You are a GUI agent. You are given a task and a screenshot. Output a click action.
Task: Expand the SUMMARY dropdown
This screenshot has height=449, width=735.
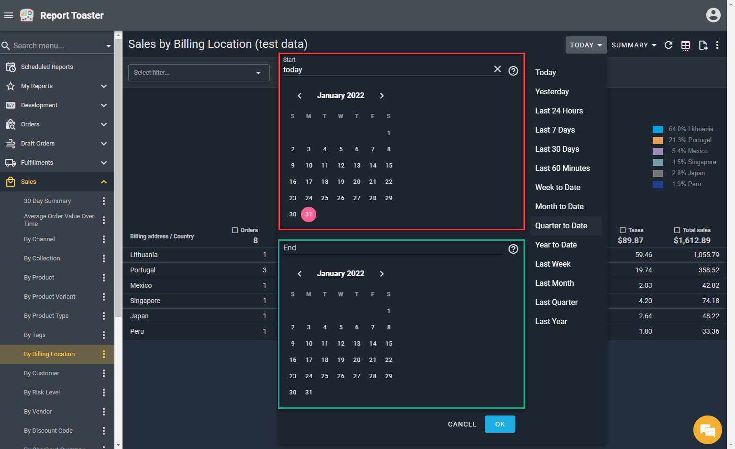[x=634, y=45]
